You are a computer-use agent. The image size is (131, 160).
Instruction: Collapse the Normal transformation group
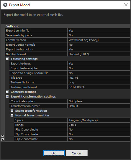(x=12, y=116)
